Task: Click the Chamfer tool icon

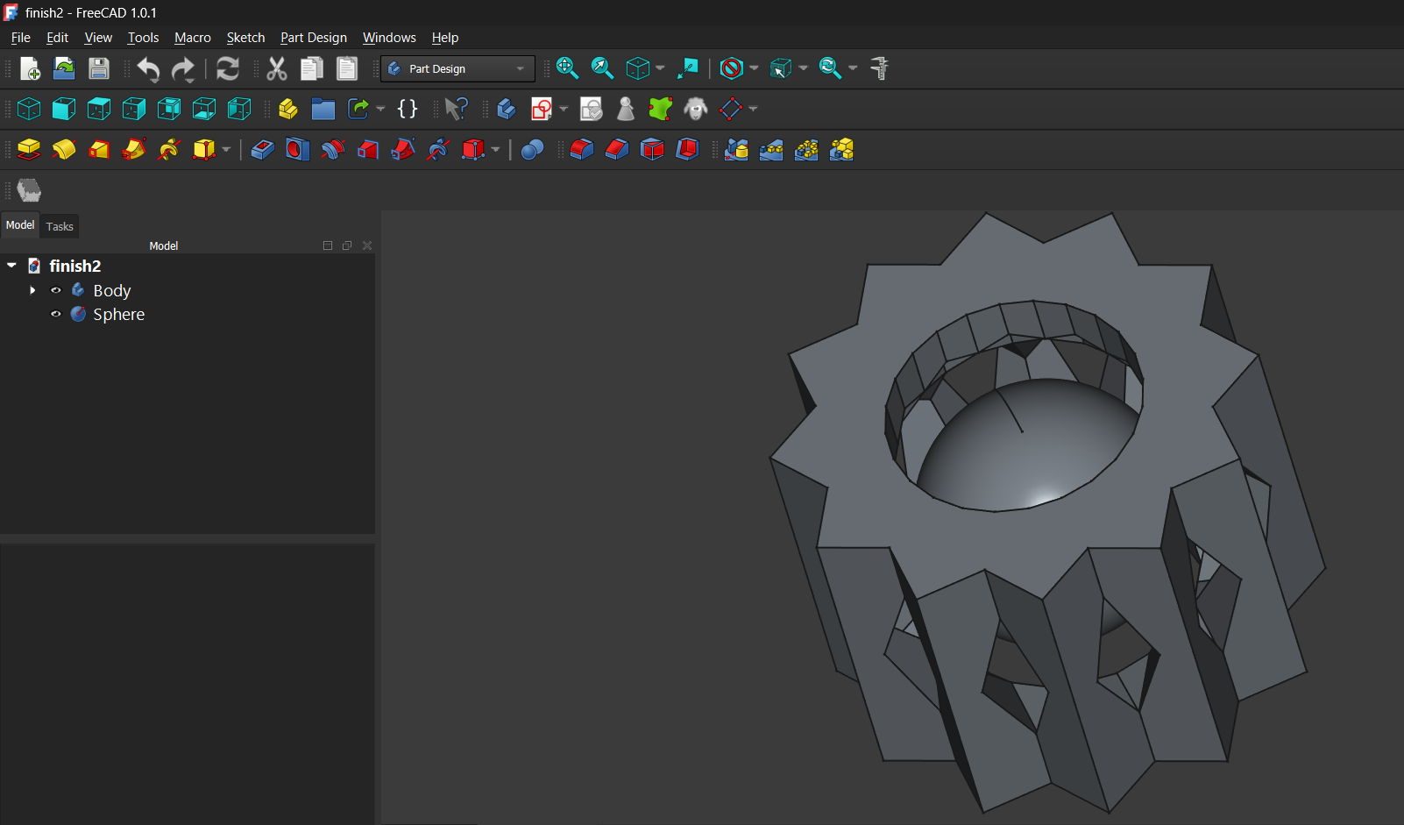Action: (x=617, y=150)
